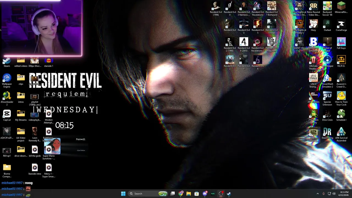Click the taskbar Search box
352x198 pixels.
click(x=148, y=194)
